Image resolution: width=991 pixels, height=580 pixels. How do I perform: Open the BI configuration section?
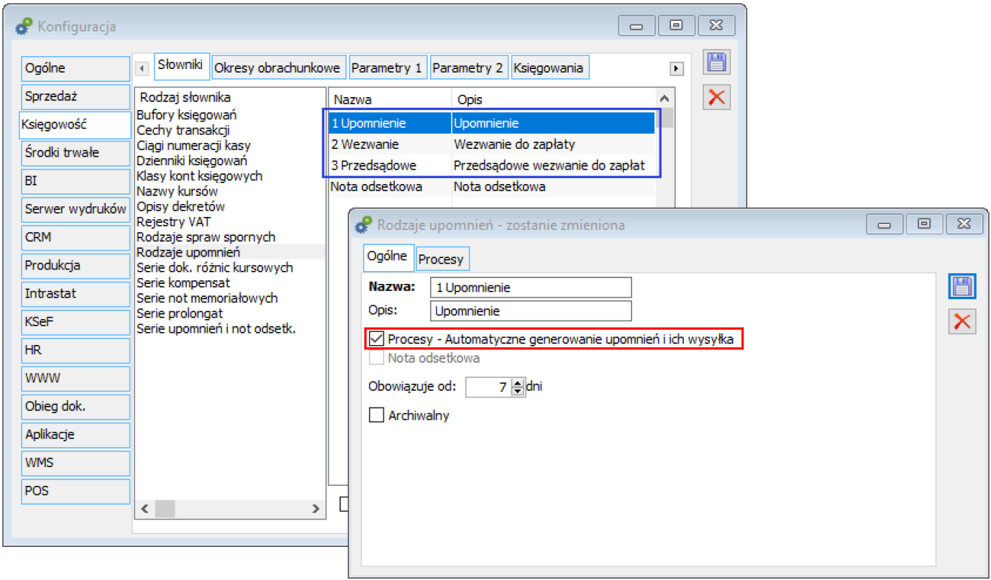point(76,181)
